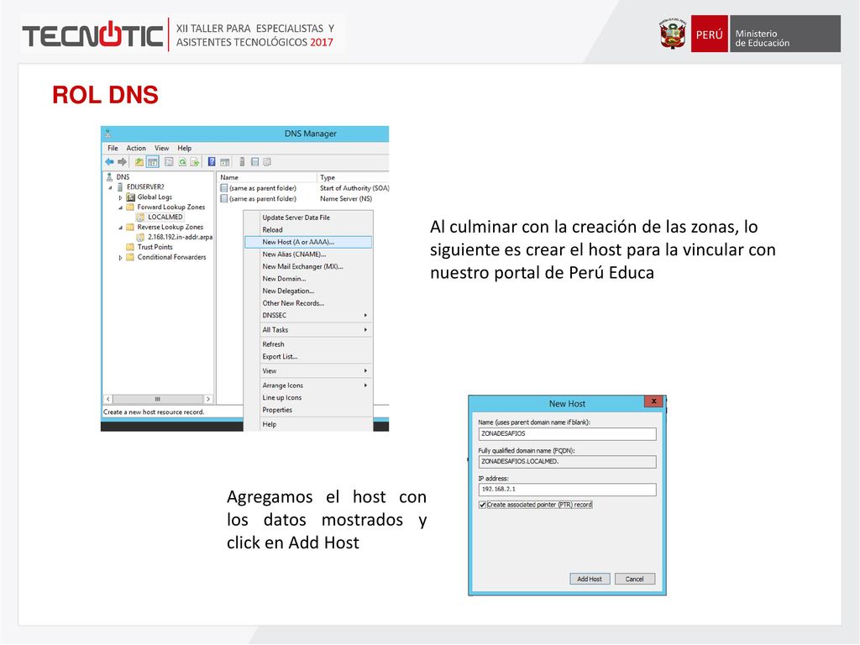Toggle Create associated pointer (PTR) record checkbox

(x=482, y=505)
